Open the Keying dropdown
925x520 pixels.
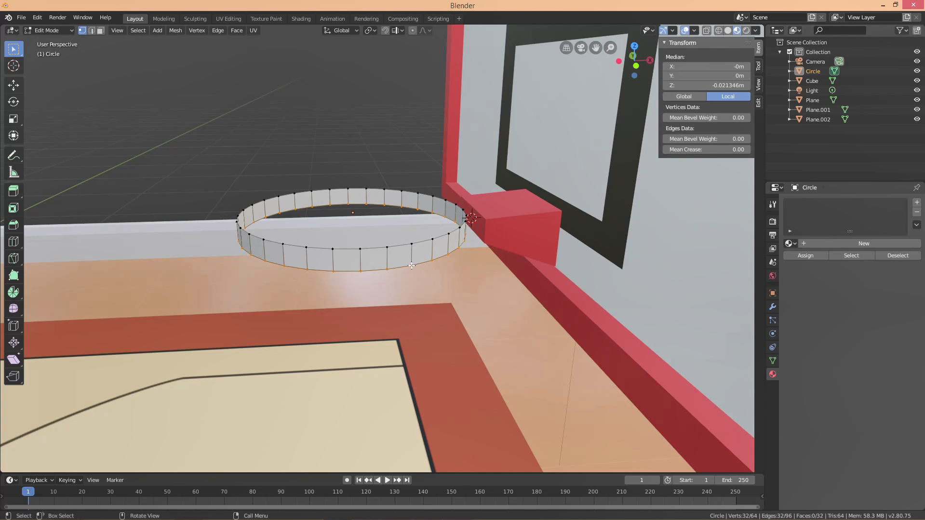point(70,480)
